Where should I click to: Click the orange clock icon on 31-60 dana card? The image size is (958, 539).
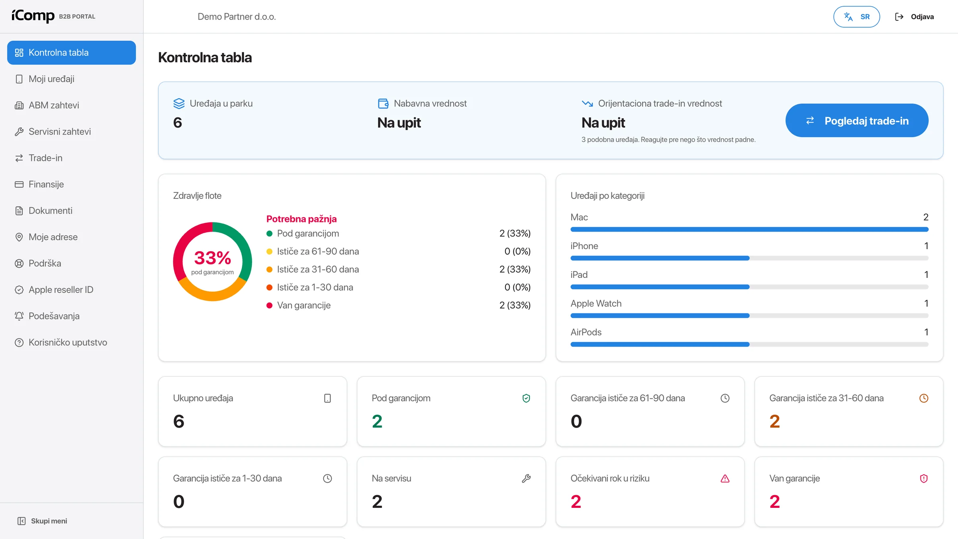click(x=924, y=398)
